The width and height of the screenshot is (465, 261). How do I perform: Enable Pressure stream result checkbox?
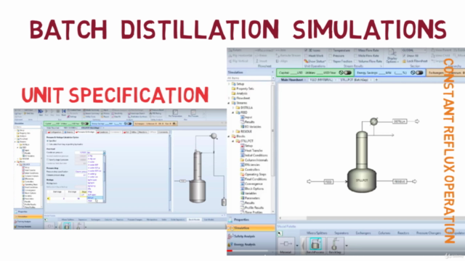[x=331, y=56]
